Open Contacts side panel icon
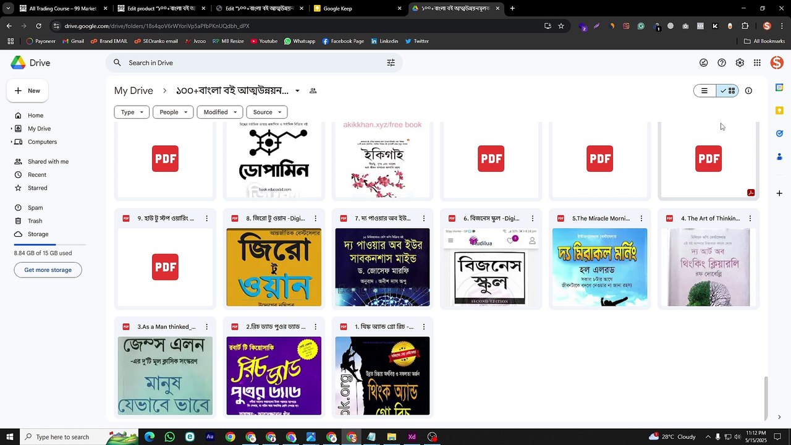Screen dimensions: 791x445 click(779, 156)
